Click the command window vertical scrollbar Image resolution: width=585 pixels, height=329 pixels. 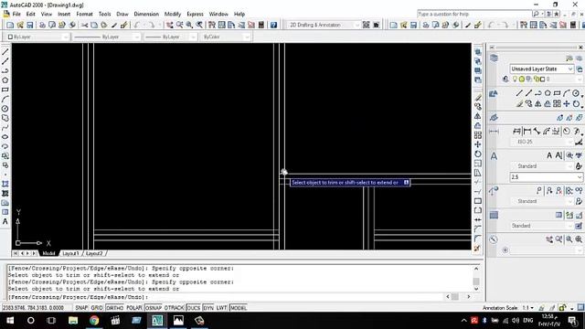tap(476, 279)
